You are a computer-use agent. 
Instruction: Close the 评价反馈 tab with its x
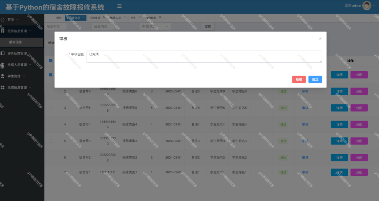pyautogui.click(x=104, y=17)
